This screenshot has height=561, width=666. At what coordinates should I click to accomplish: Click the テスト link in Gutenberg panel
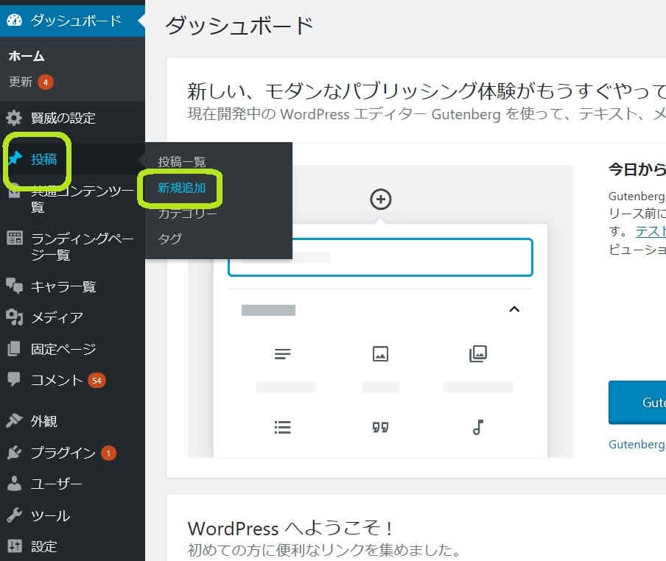(651, 231)
